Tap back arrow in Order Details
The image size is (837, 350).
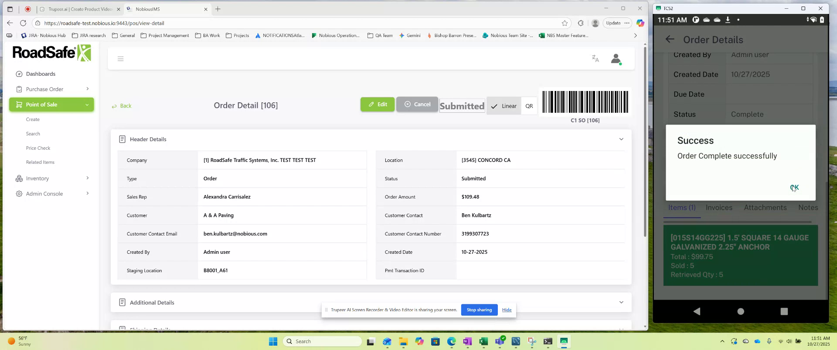coord(670,40)
